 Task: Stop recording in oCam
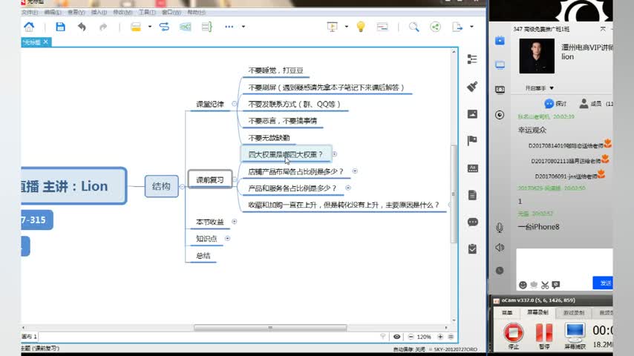click(x=513, y=335)
